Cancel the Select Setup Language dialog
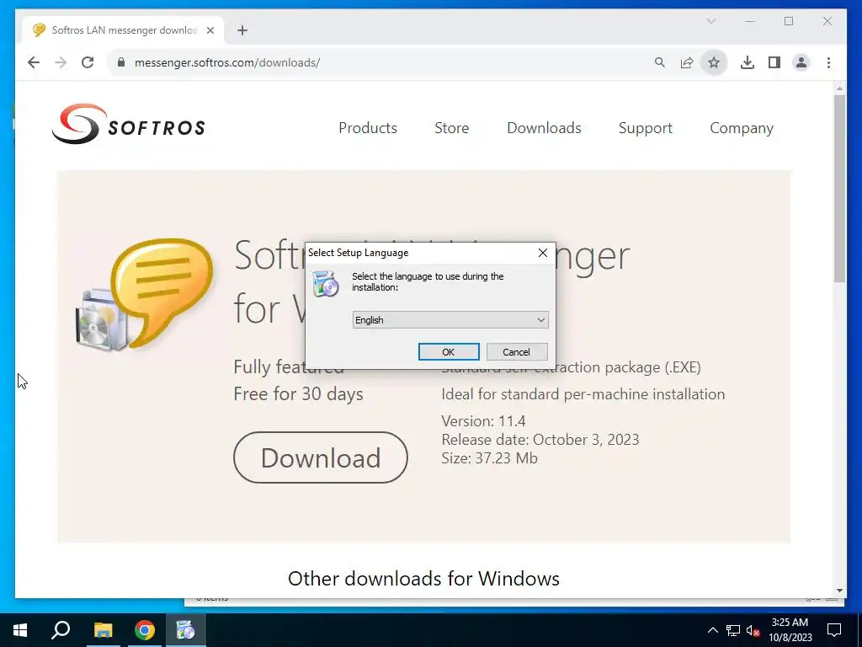The image size is (862, 647). (517, 351)
